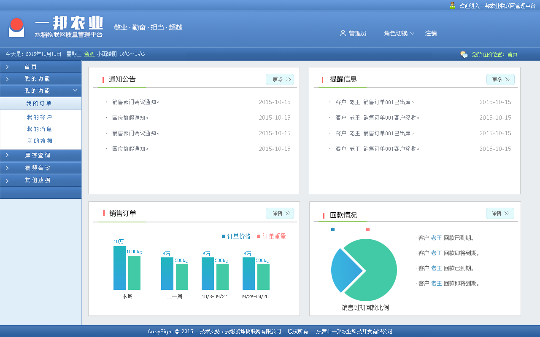
Task: Click 详情 in 回款情况 panel
Action: coord(500,214)
